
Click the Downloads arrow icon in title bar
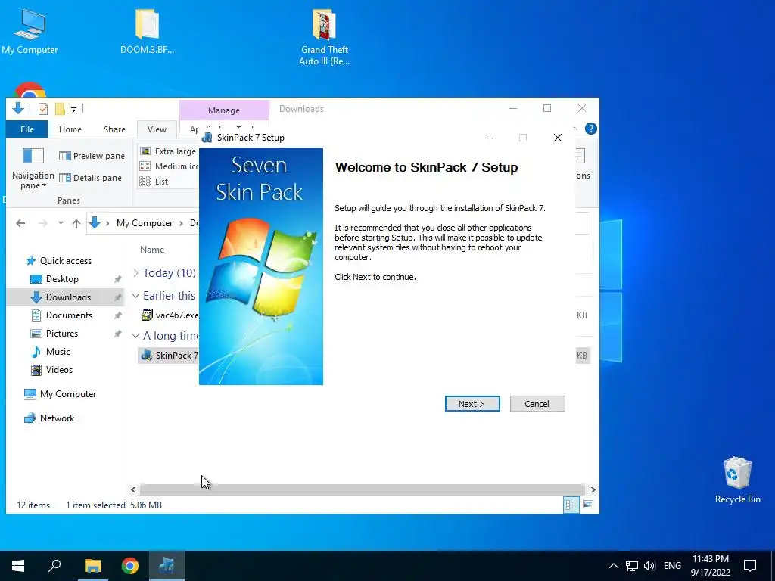tap(18, 108)
